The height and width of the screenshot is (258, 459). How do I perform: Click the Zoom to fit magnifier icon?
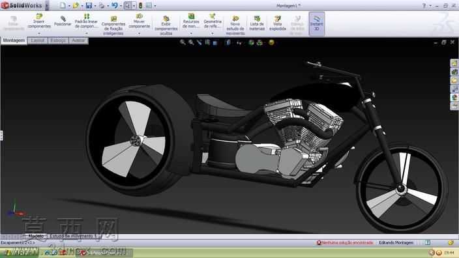coord(183,42)
